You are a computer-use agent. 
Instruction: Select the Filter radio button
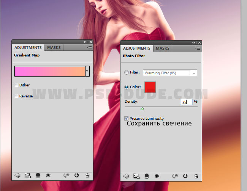point(127,72)
